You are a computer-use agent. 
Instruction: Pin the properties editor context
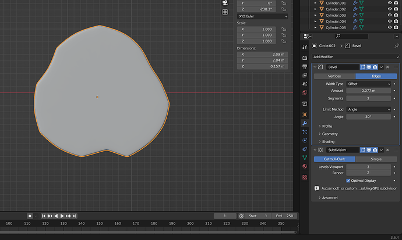[x=397, y=46]
